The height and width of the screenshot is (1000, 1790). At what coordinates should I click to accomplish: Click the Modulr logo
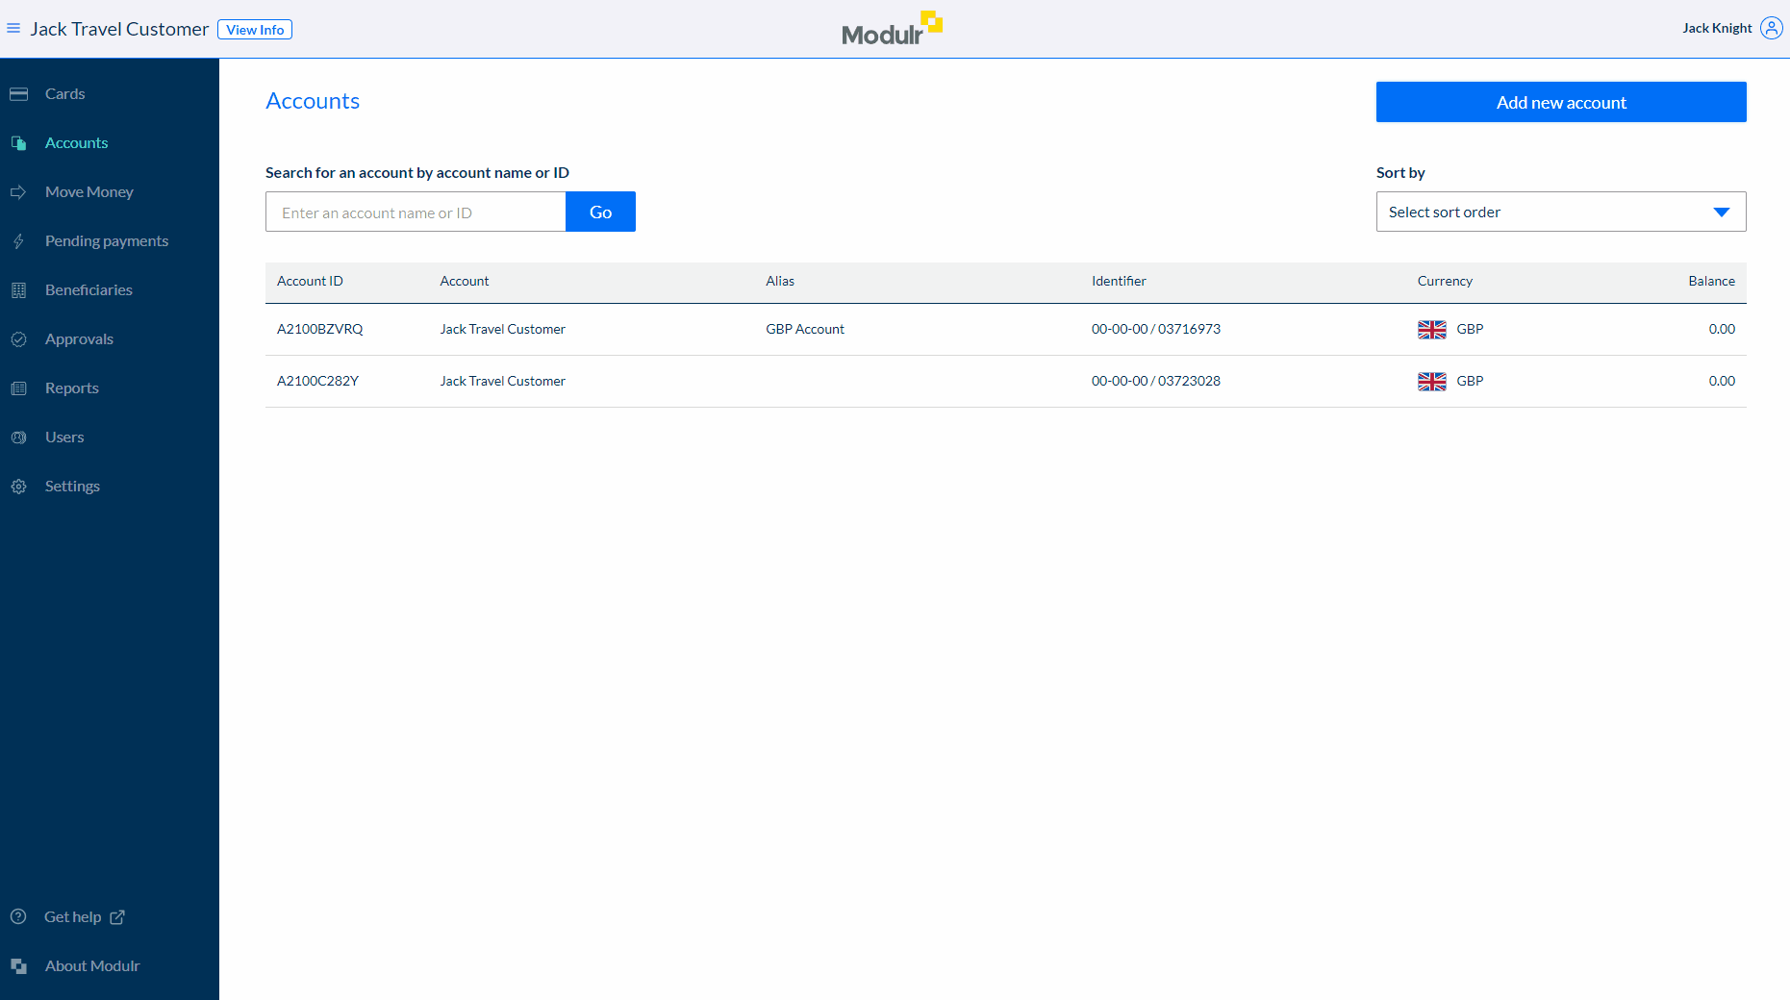coord(891,30)
